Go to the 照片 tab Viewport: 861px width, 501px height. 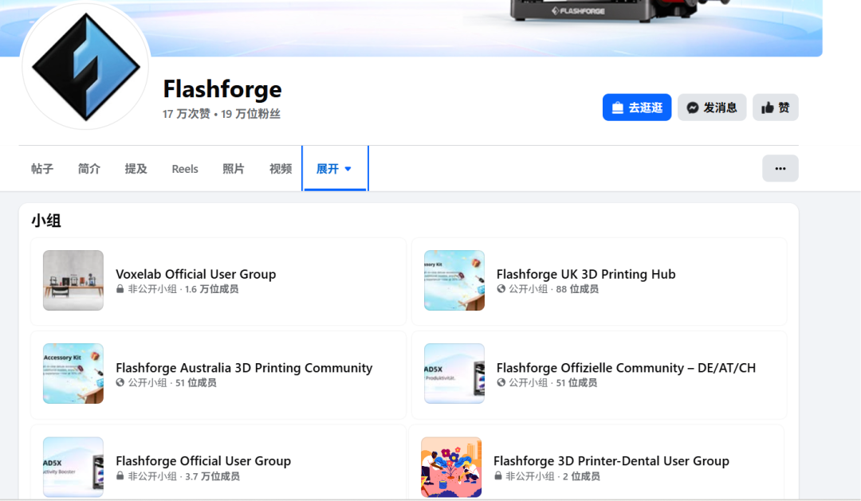(234, 169)
